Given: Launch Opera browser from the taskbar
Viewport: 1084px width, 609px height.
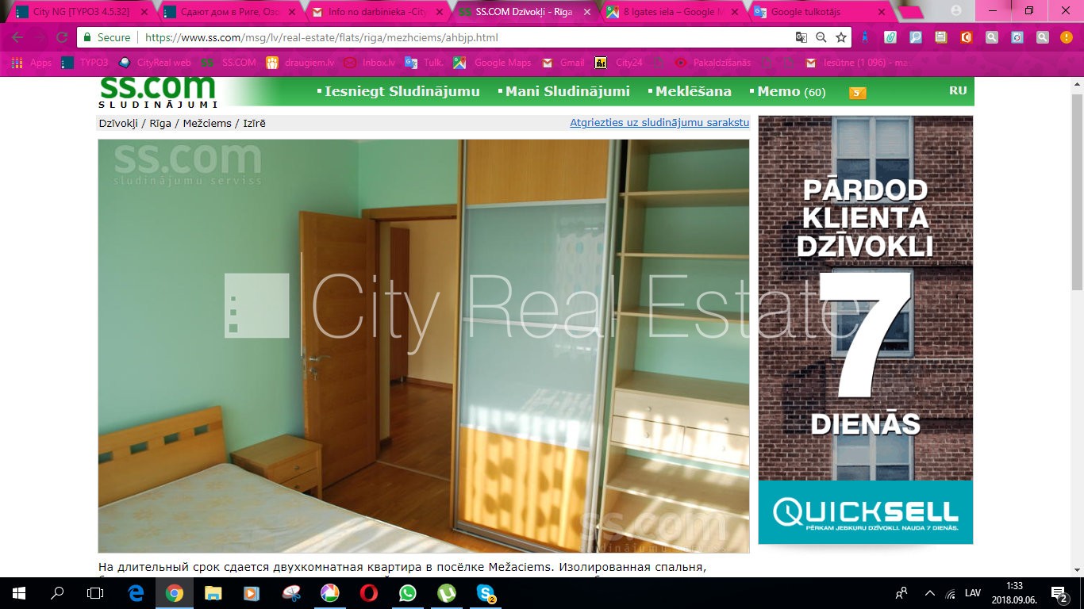Looking at the screenshot, I should [x=368, y=593].
